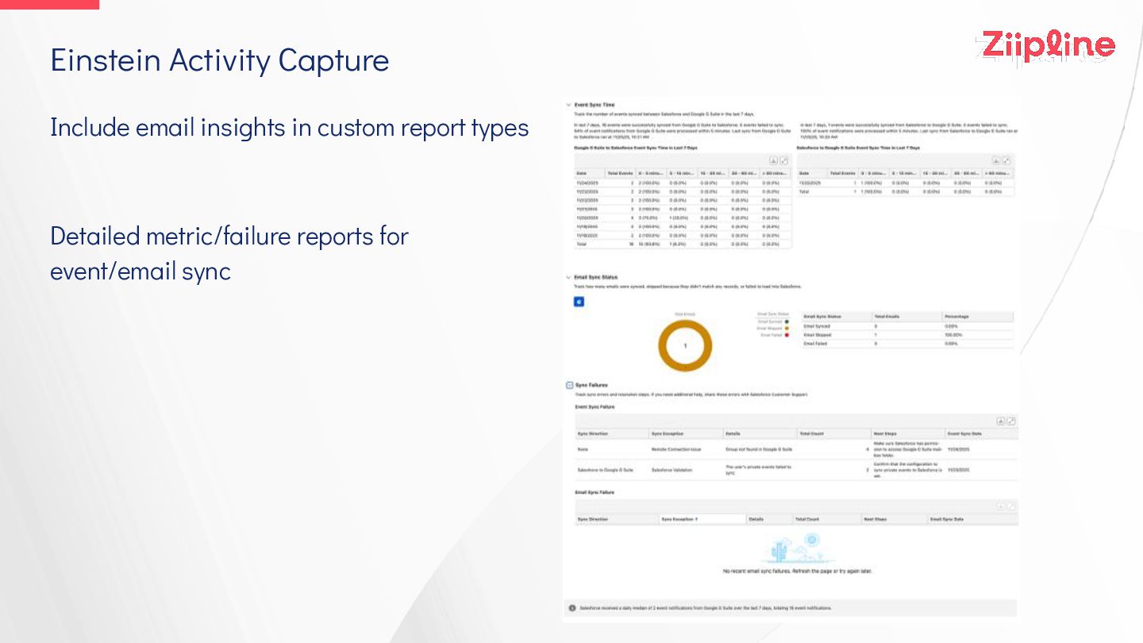Collapse the Email Sync Status section chevron
Image resolution: width=1143 pixels, height=643 pixels.
tap(568, 278)
